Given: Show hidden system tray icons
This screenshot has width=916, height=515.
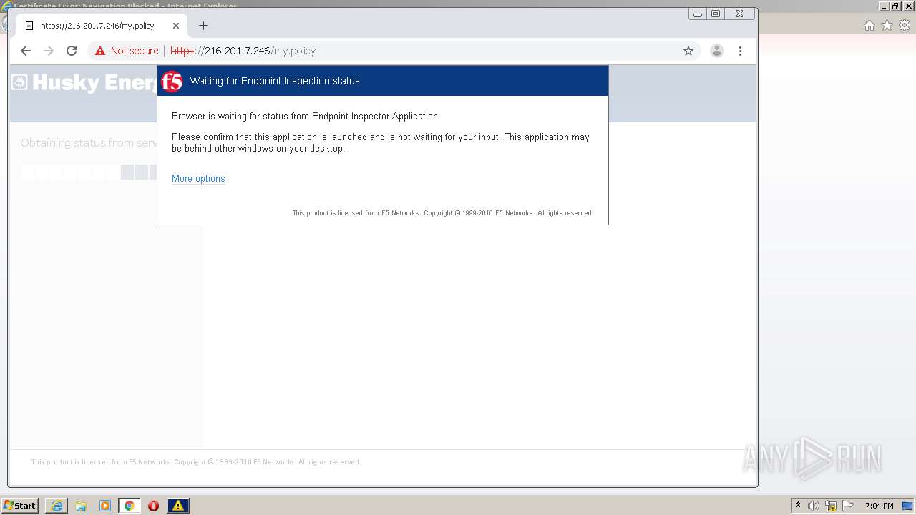Looking at the screenshot, I should tap(798, 506).
